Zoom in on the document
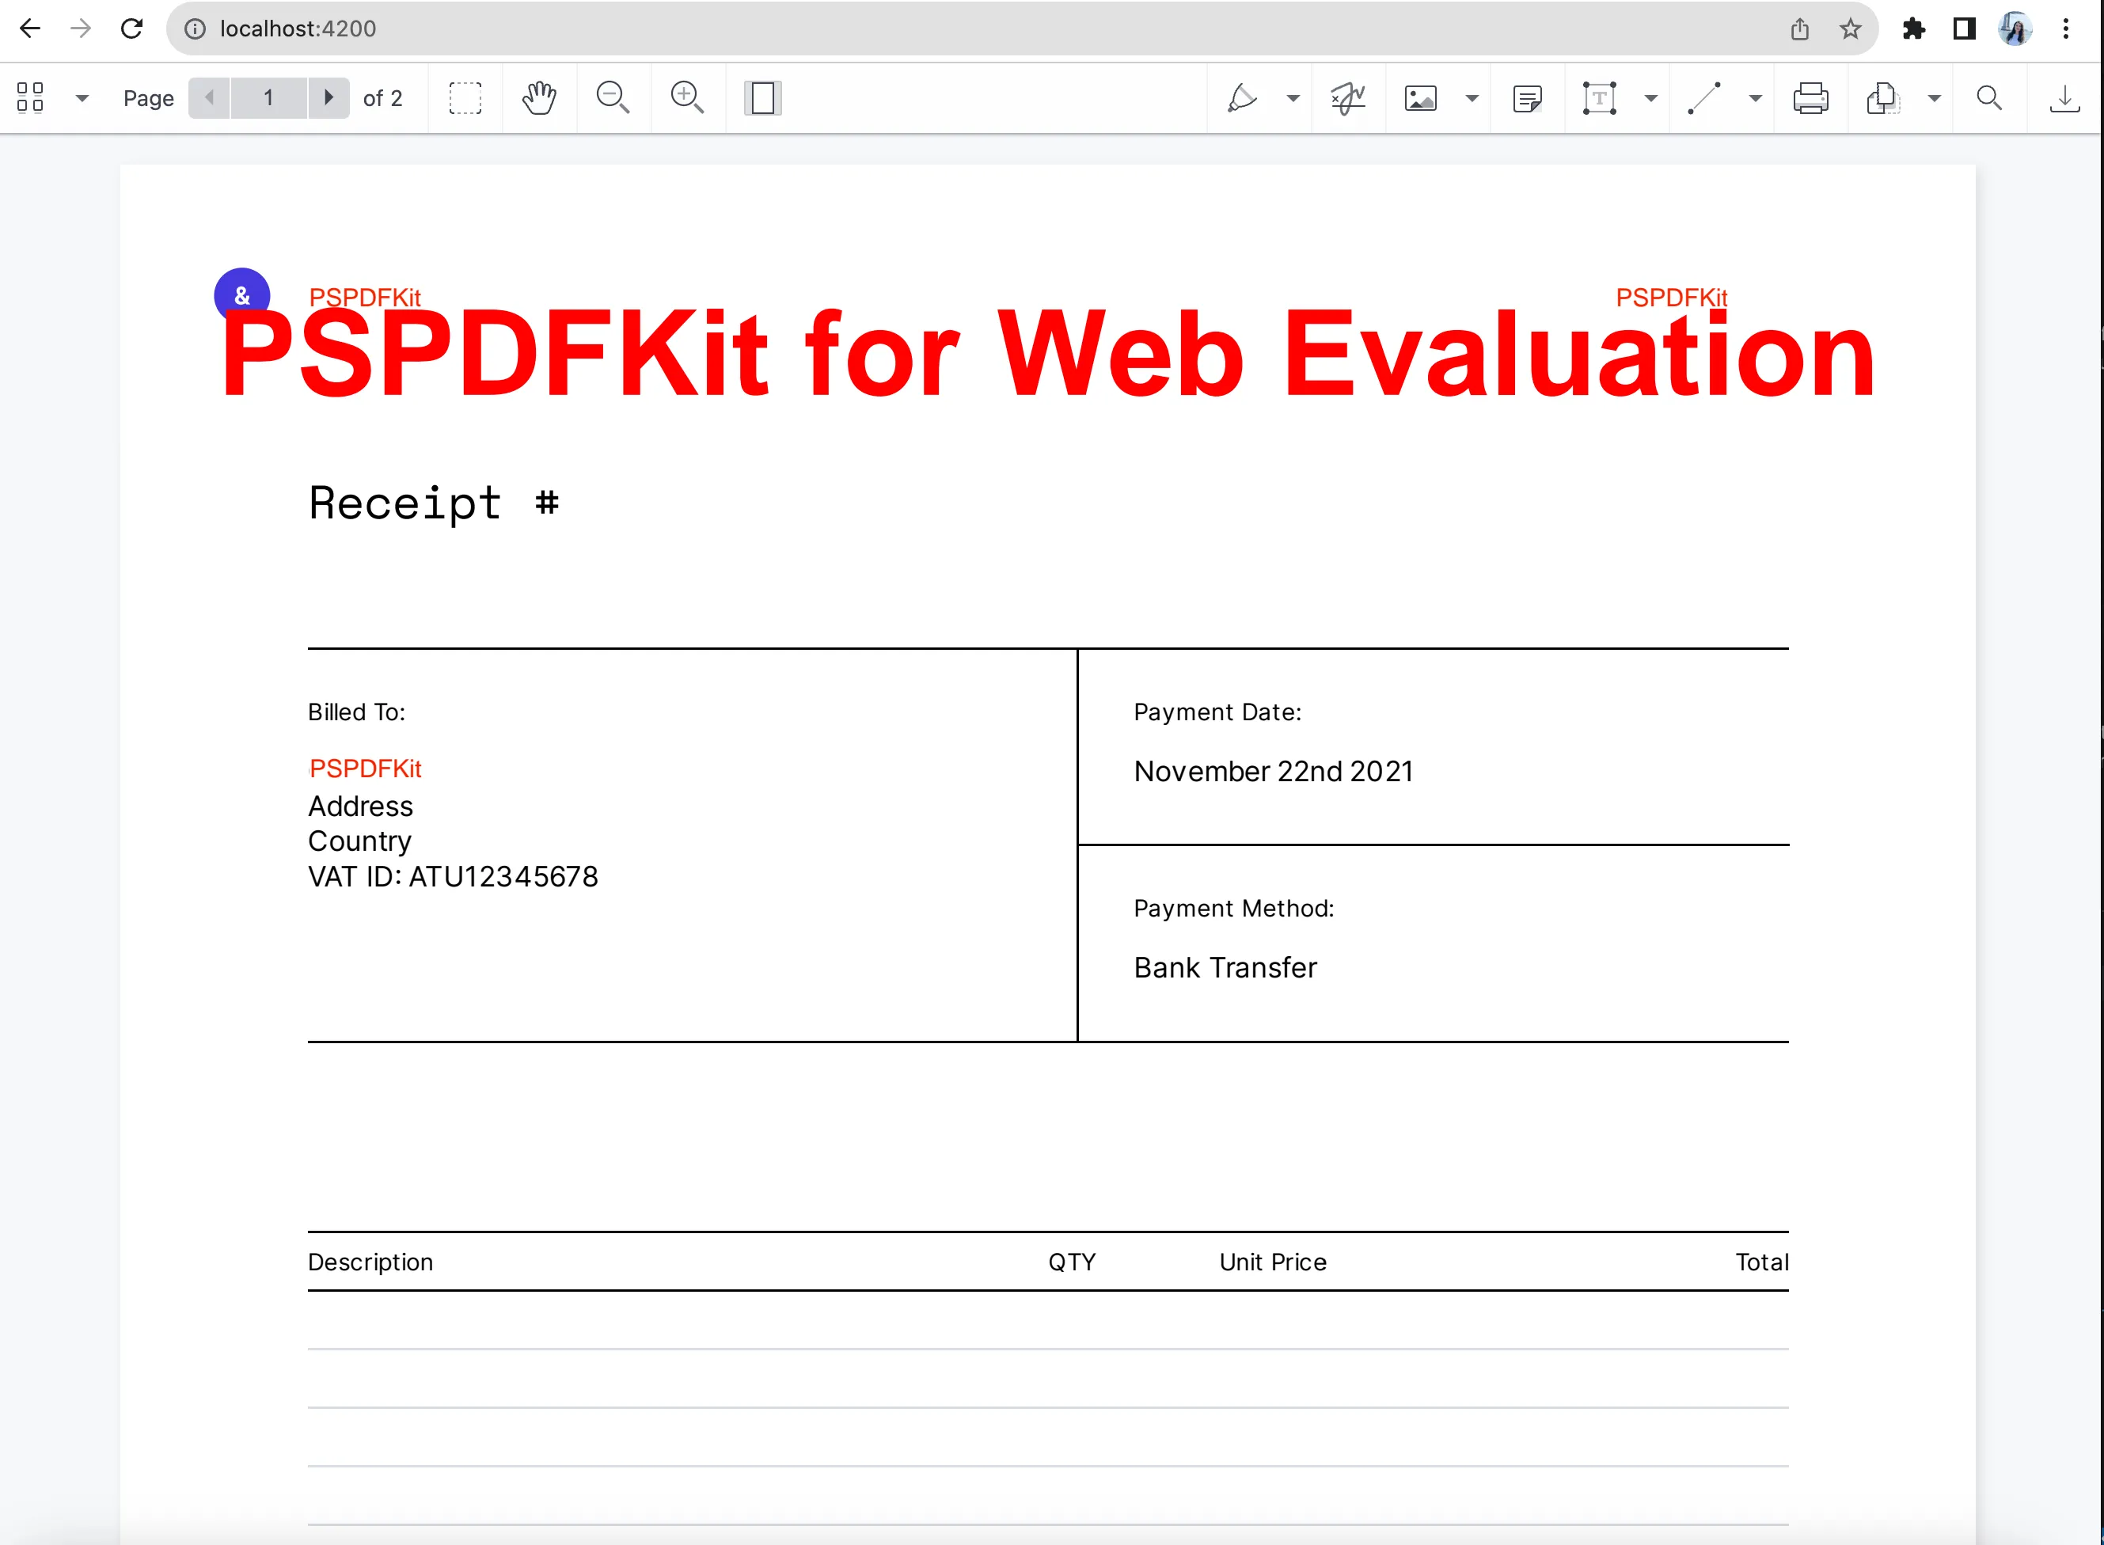 coord(687,97)
